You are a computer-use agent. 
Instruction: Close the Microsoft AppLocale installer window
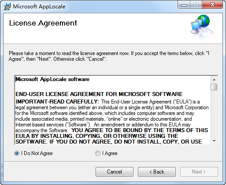(212, 5)
